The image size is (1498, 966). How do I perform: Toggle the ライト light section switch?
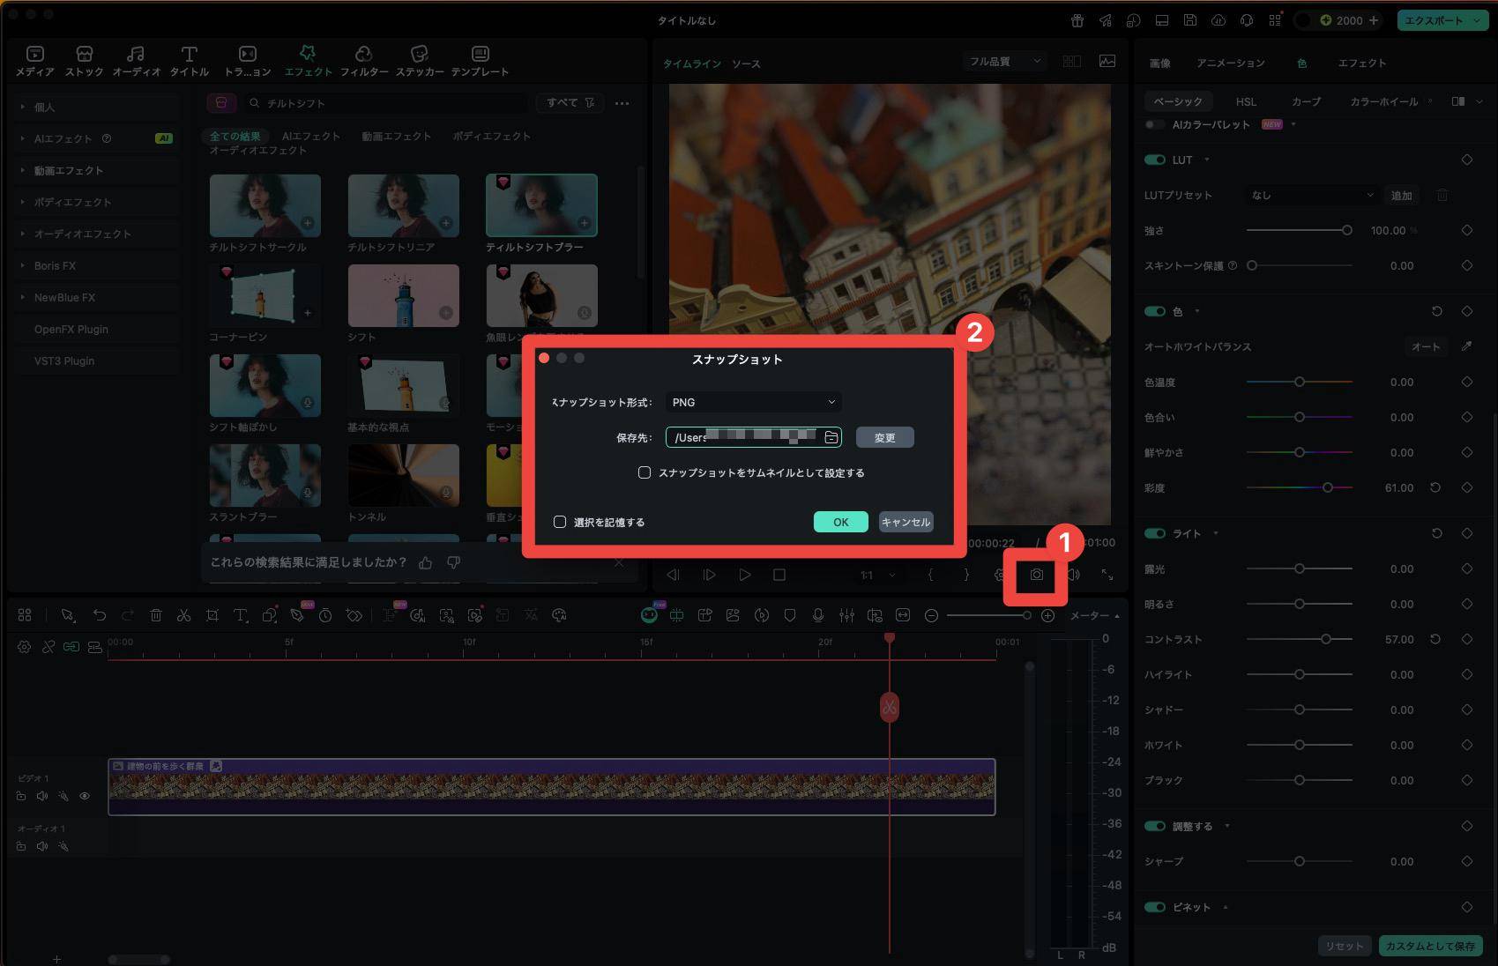point(1154,533)
